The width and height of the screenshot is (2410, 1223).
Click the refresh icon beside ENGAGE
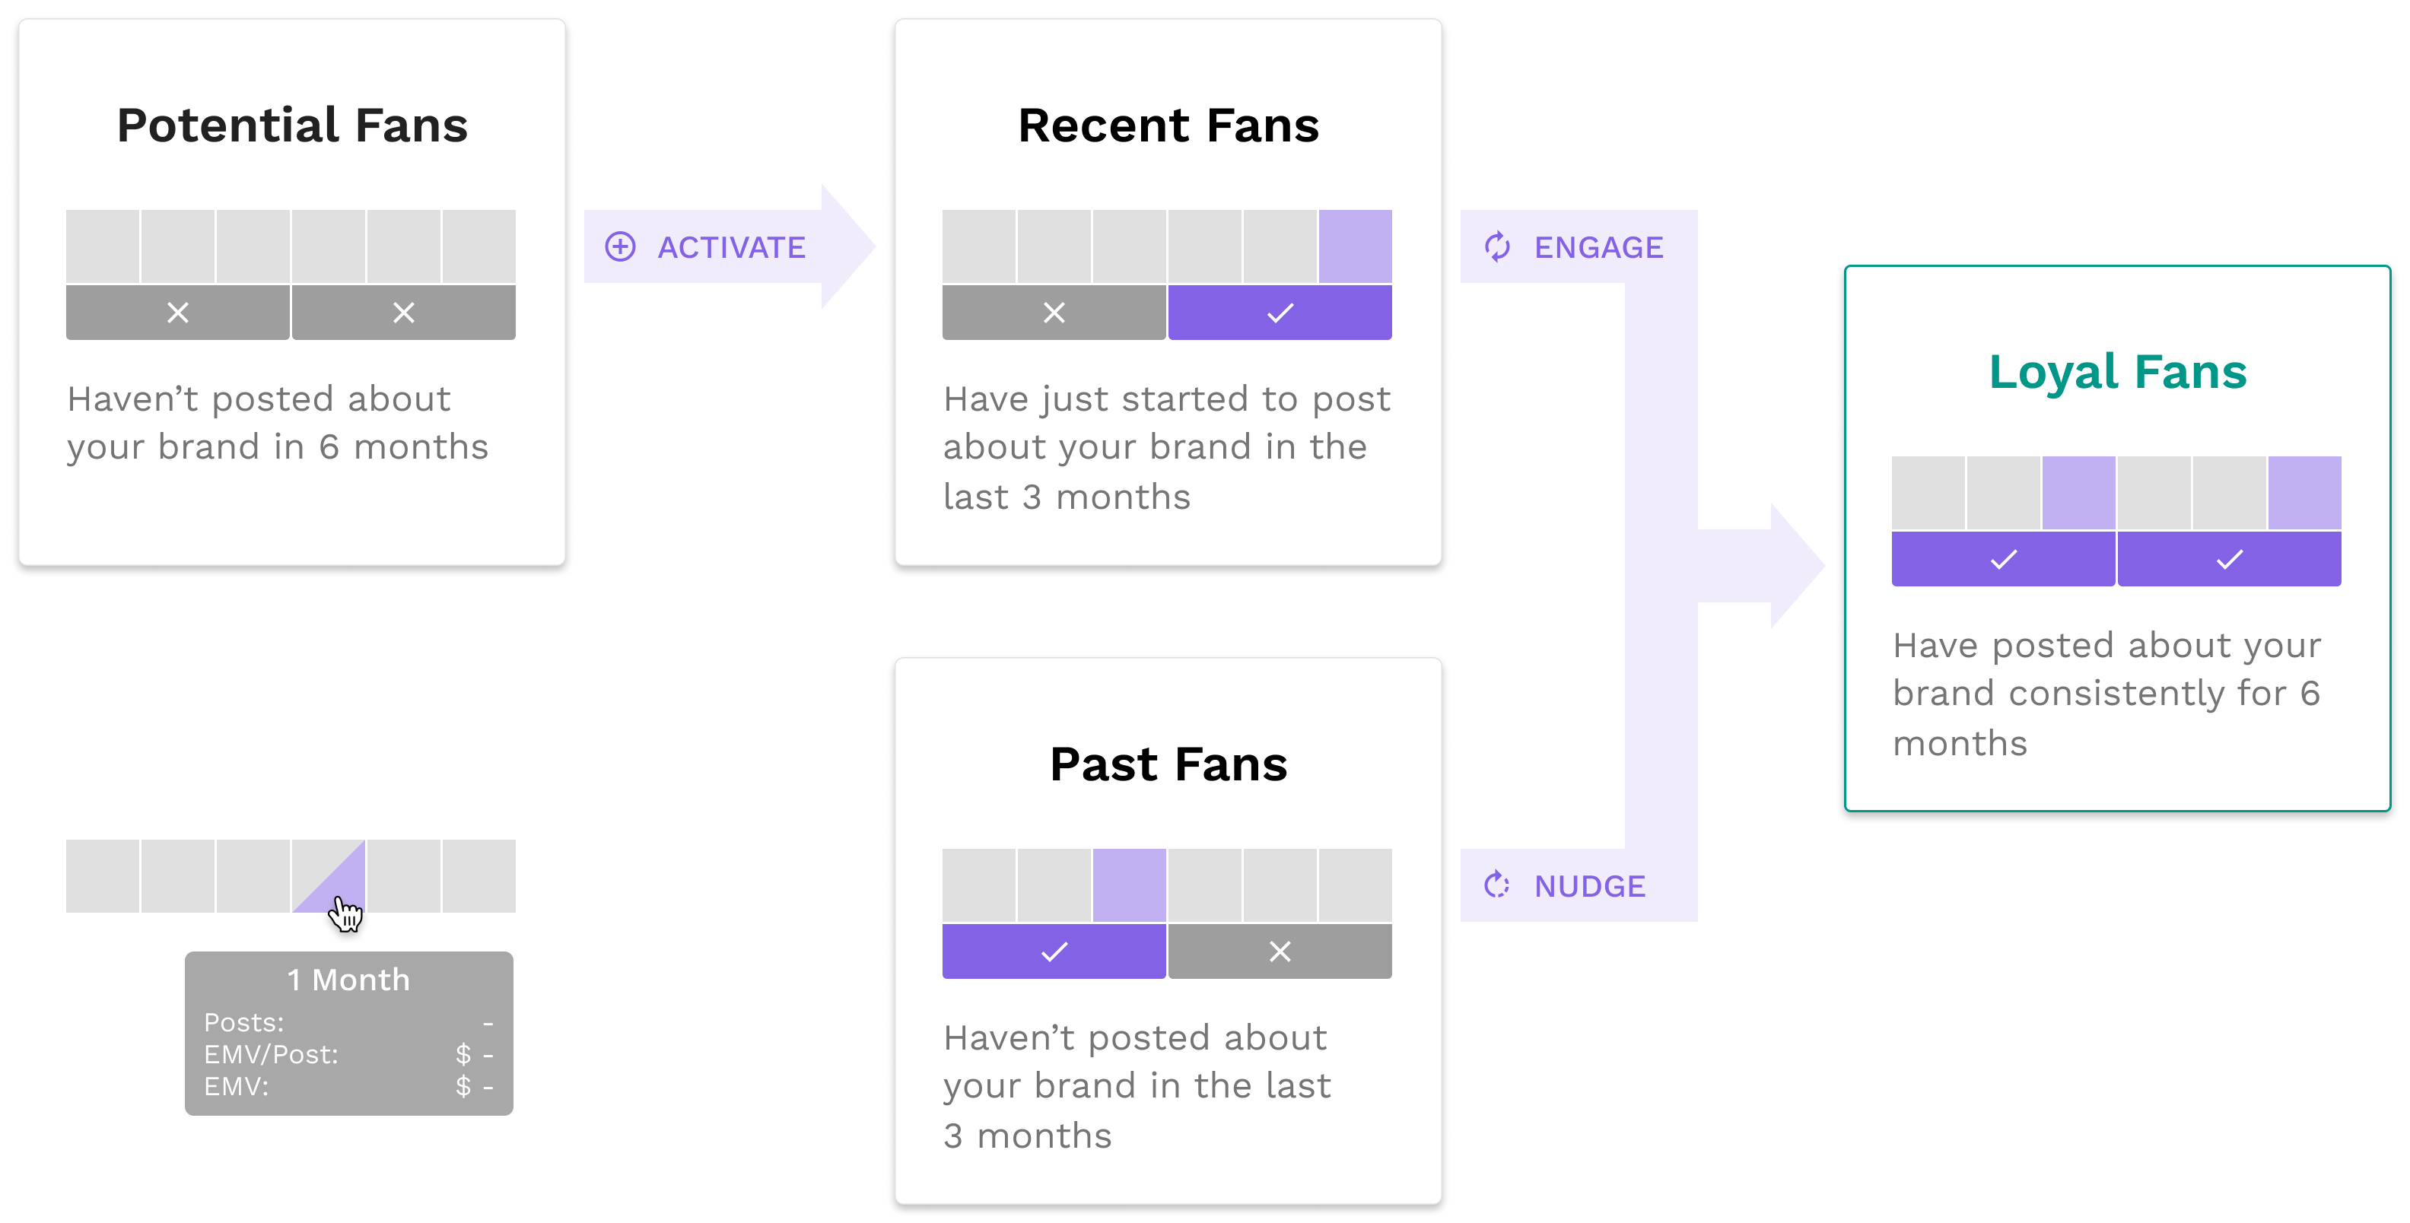1497,247
